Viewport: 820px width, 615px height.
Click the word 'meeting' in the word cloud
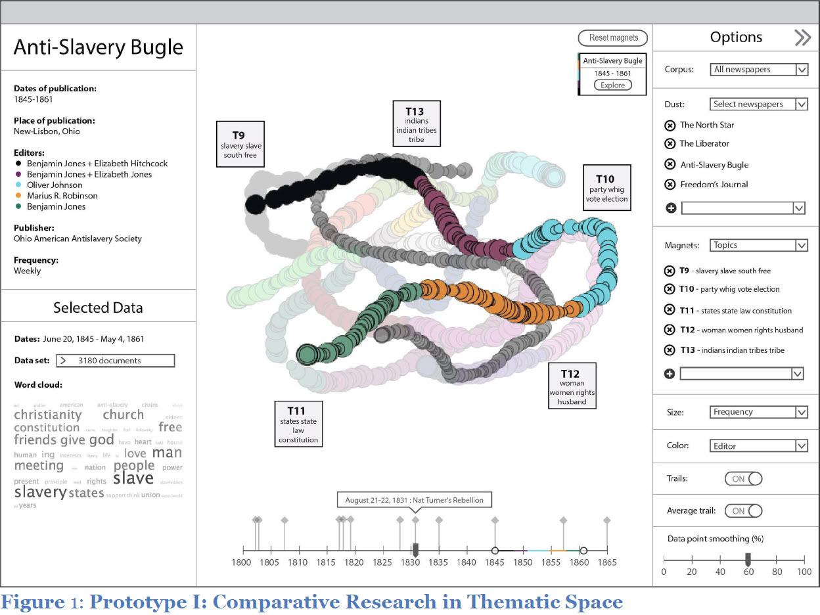point(39,466)
